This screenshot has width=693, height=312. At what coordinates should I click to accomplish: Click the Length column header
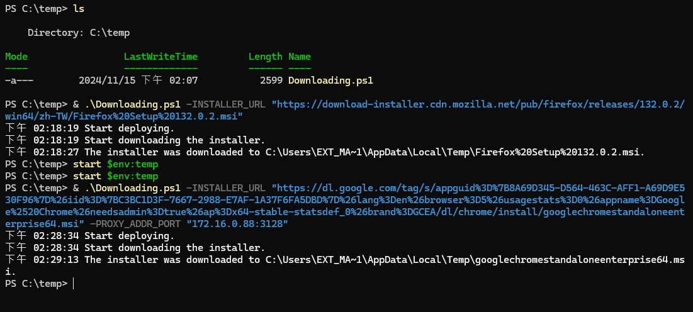(x=265, y=57)
